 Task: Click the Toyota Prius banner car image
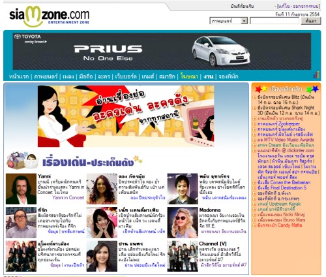pos(221,52)
